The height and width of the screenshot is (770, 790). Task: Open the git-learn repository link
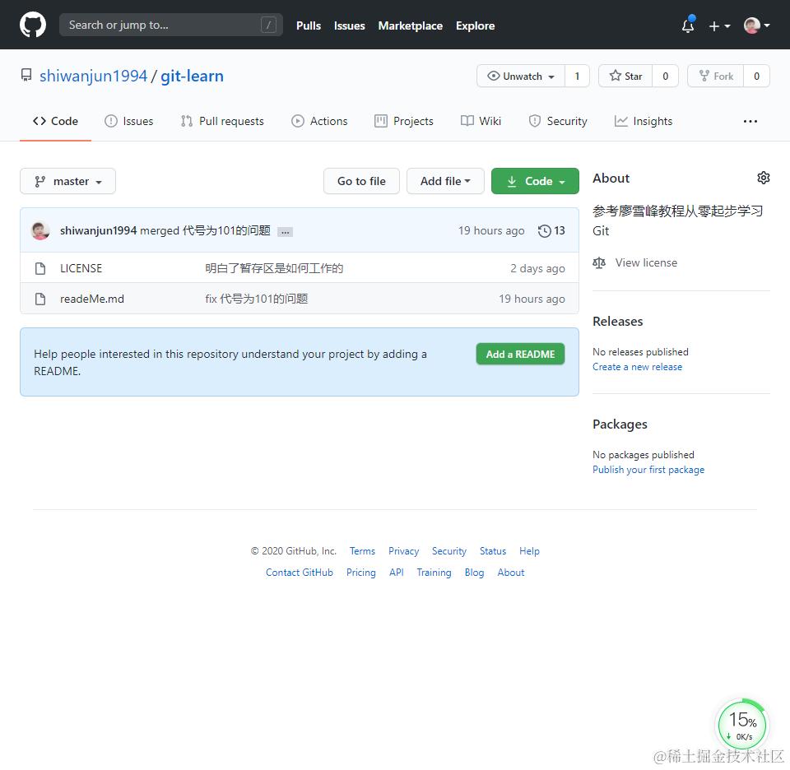[192, 76]
